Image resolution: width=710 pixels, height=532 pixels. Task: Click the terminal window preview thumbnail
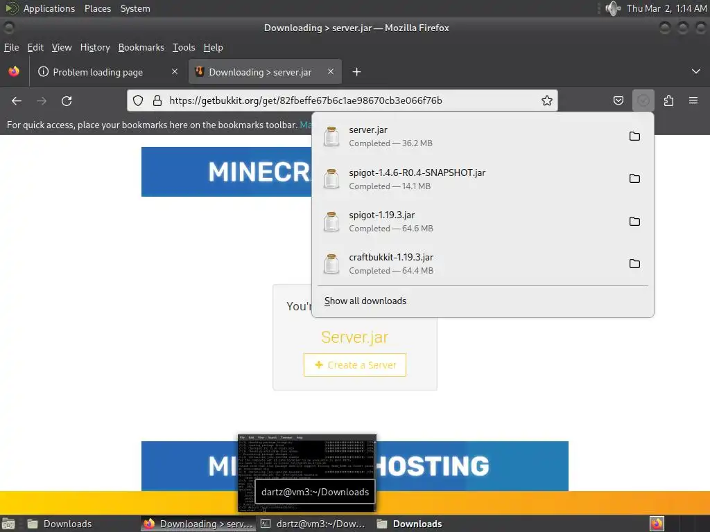307,472
